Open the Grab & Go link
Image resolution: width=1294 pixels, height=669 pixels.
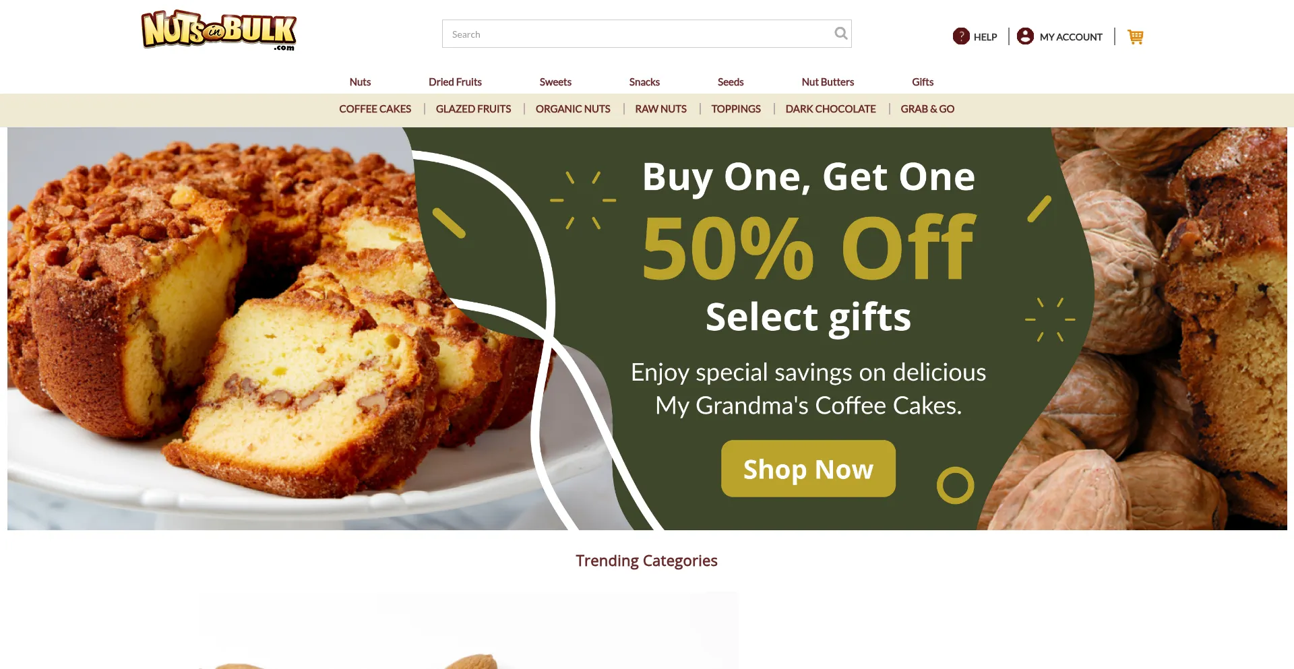pos(927,109)
